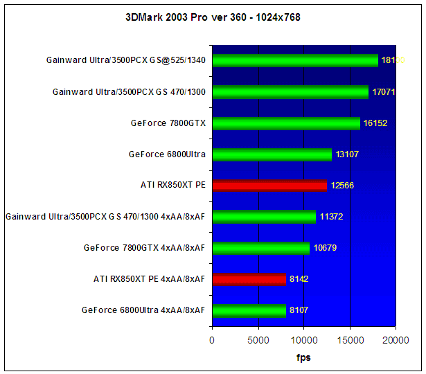
Task: Select the 'Gainward Ultra/3500PCX GS 470/1300' label without AA/AF
Action: coord(129,92)
